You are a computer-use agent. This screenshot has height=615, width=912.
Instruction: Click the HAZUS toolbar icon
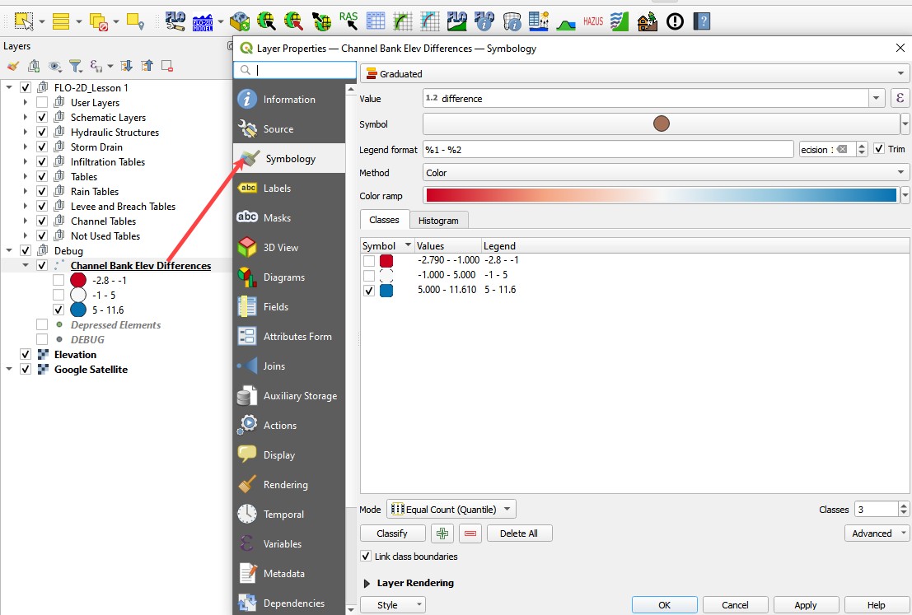pos(593,21)
